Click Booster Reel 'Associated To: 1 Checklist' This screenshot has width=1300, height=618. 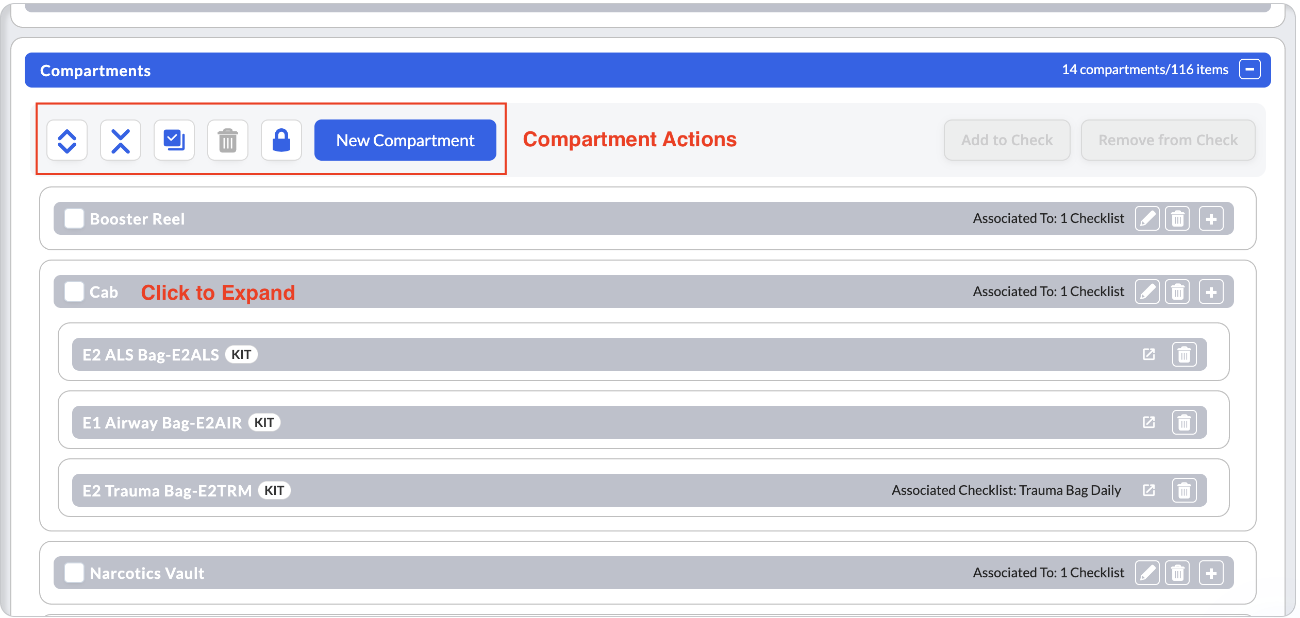(x=1048, y=218)
